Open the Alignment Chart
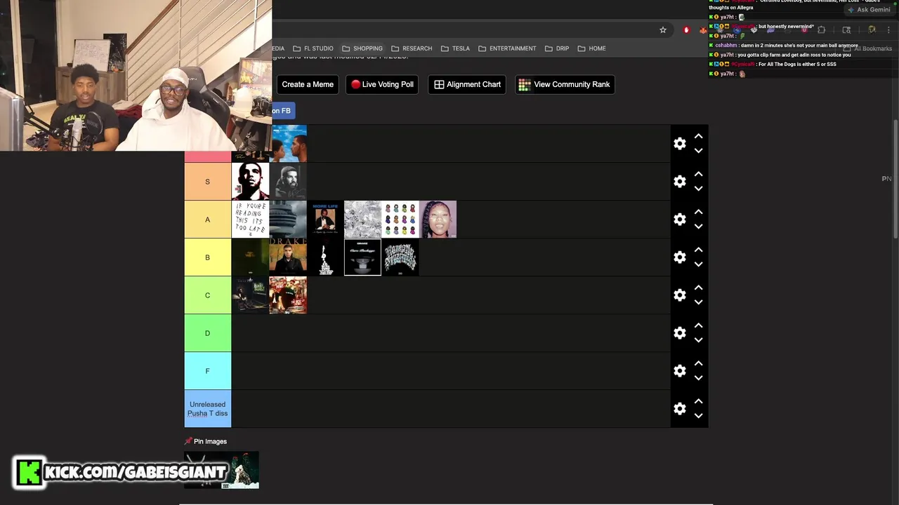Image resolution: width=899 pixels, height=505 pixels. coord(467,84)
